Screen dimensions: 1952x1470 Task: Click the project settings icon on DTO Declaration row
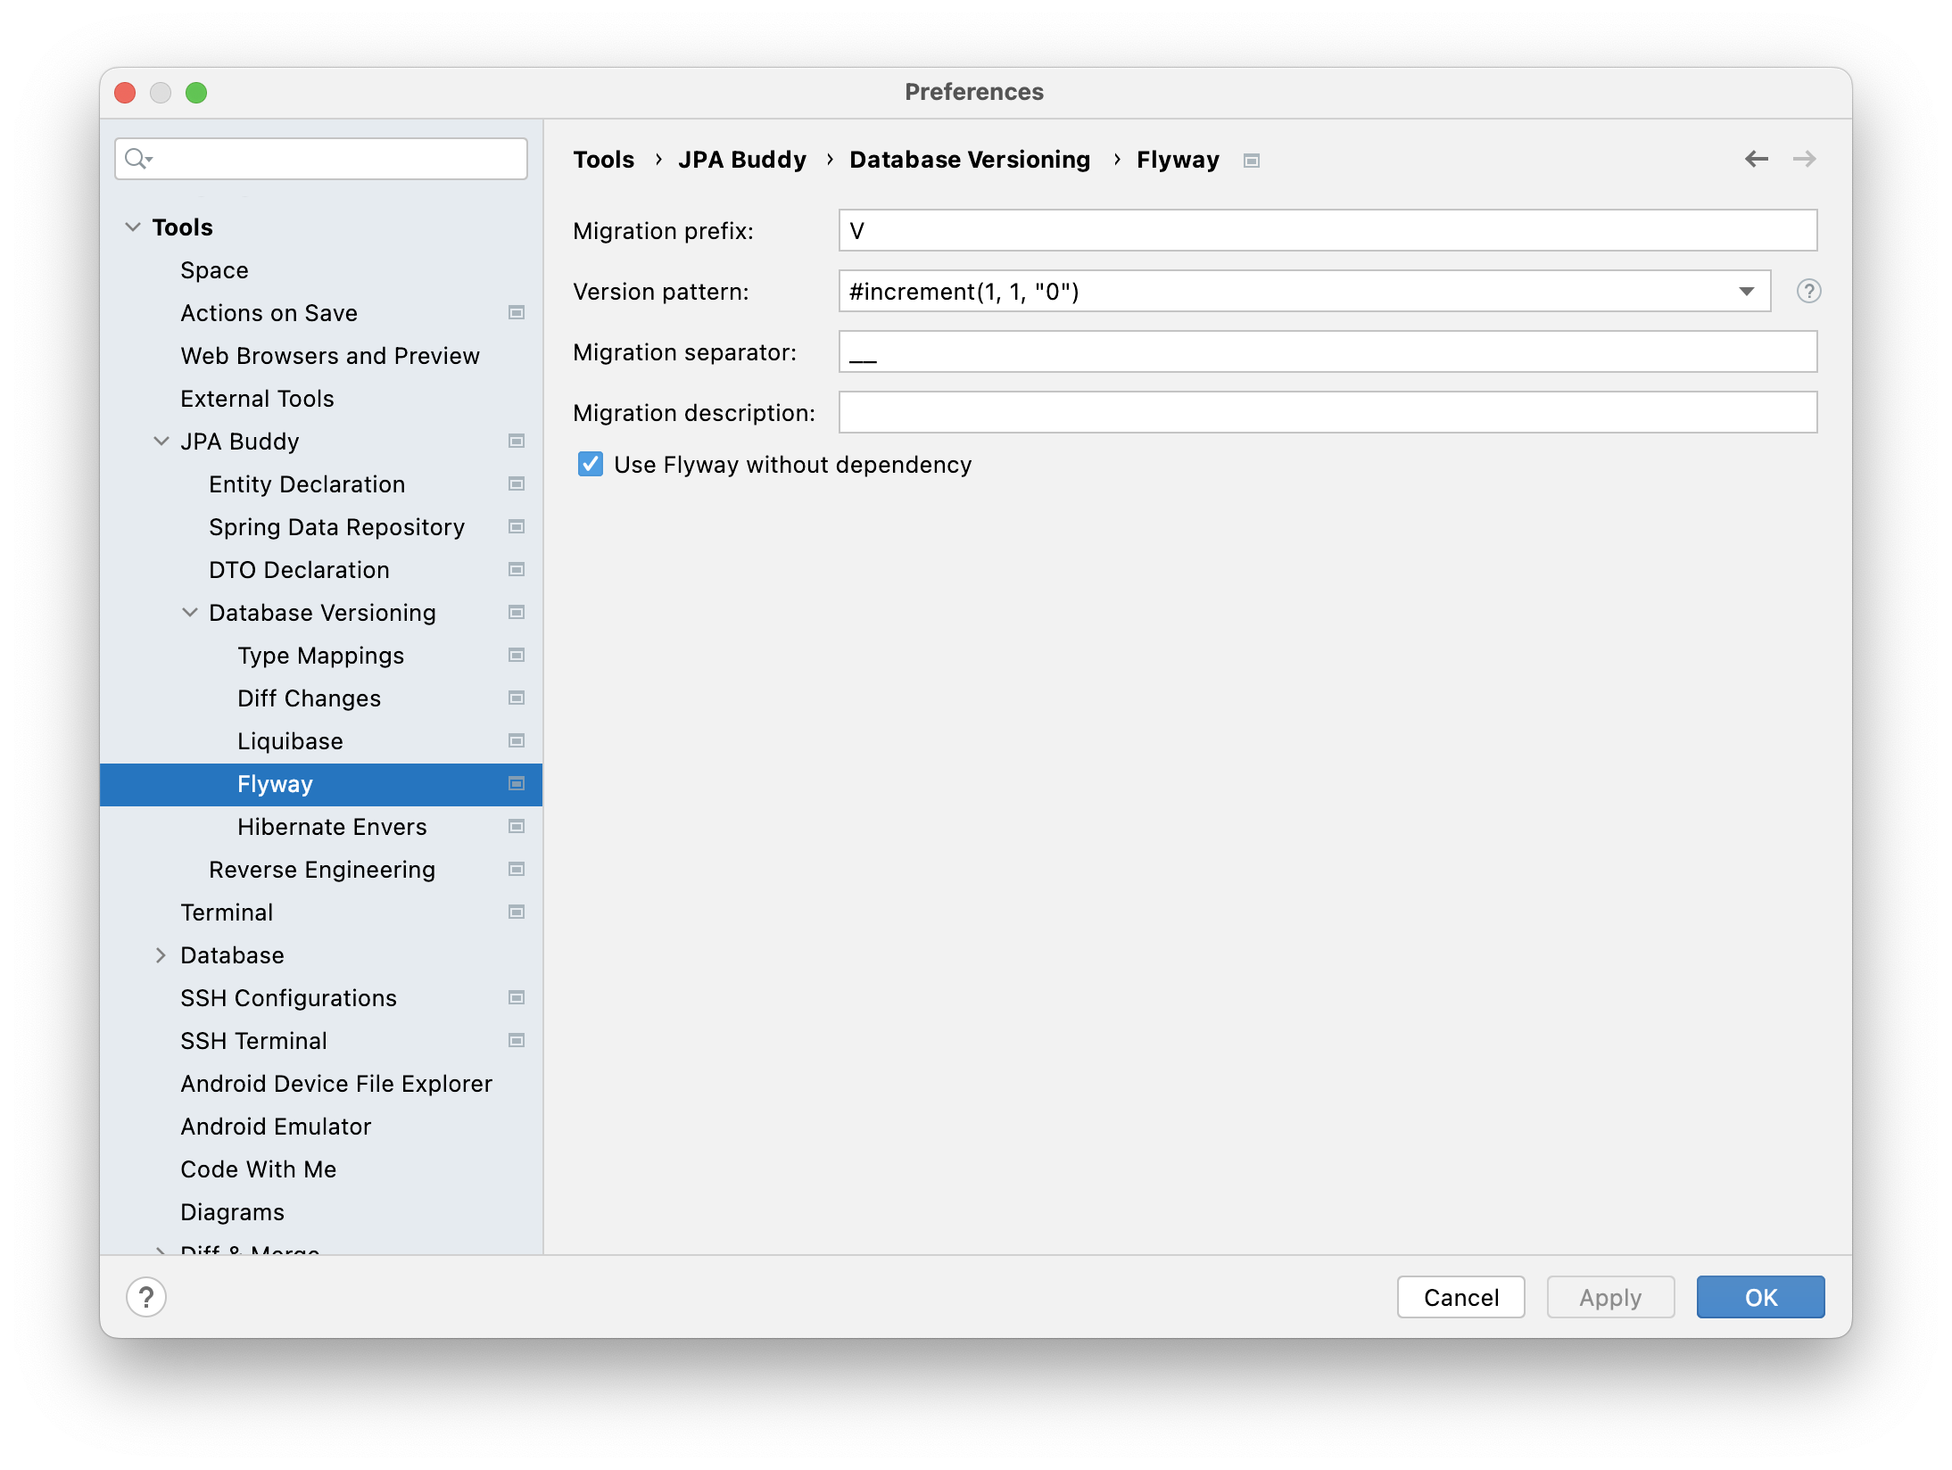517,569
